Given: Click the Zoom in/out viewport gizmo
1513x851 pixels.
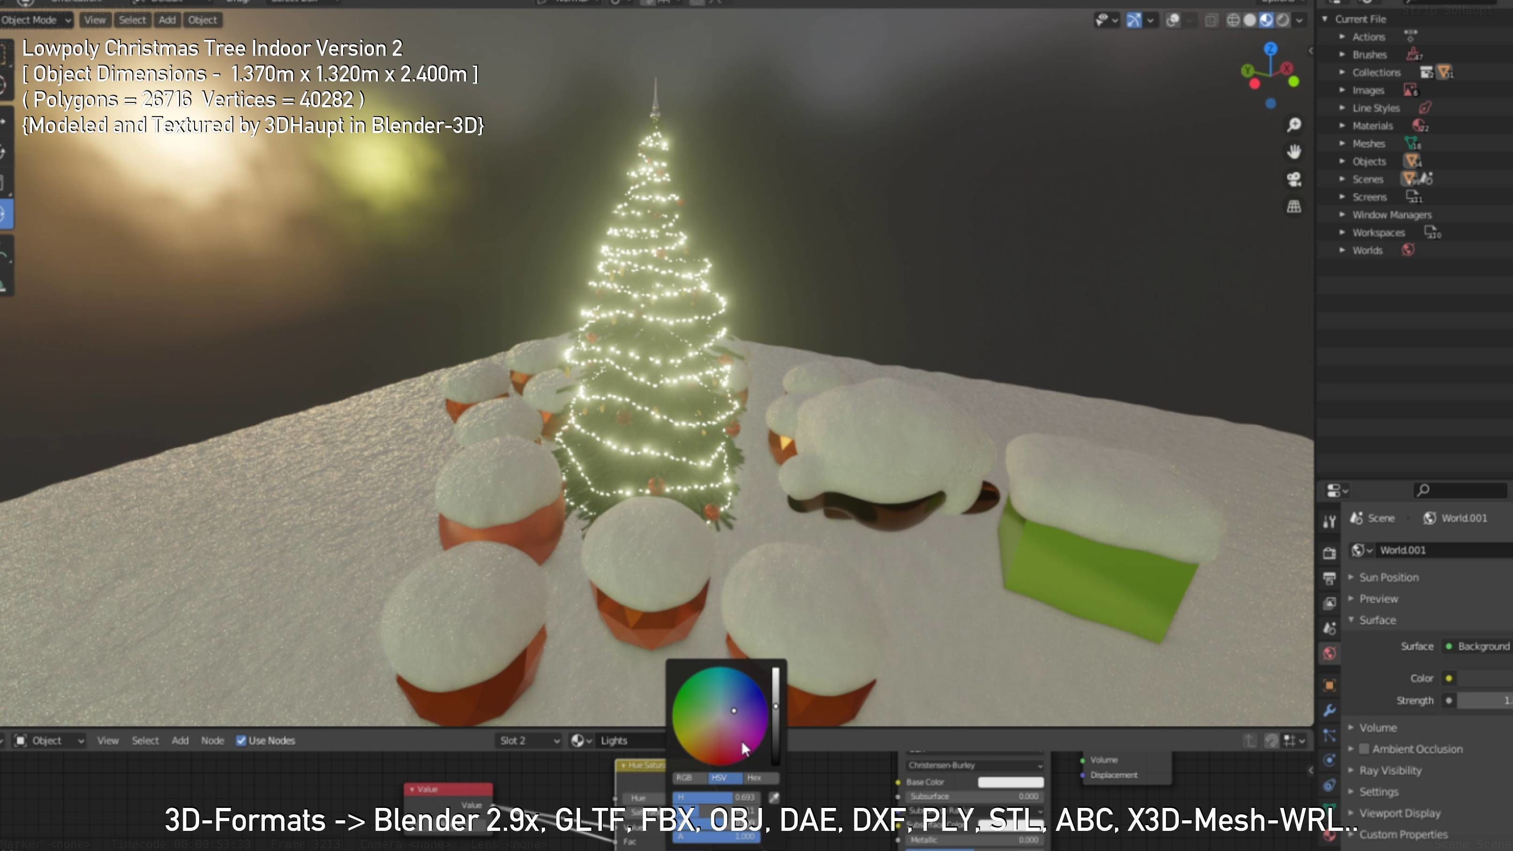Looking at the screenshot, I should 1294,125.
